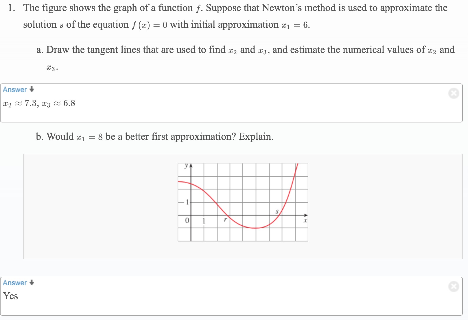Toggle the Answer label above "Yes"
Viewport: 468px width, 320px height.
[15, 283]
